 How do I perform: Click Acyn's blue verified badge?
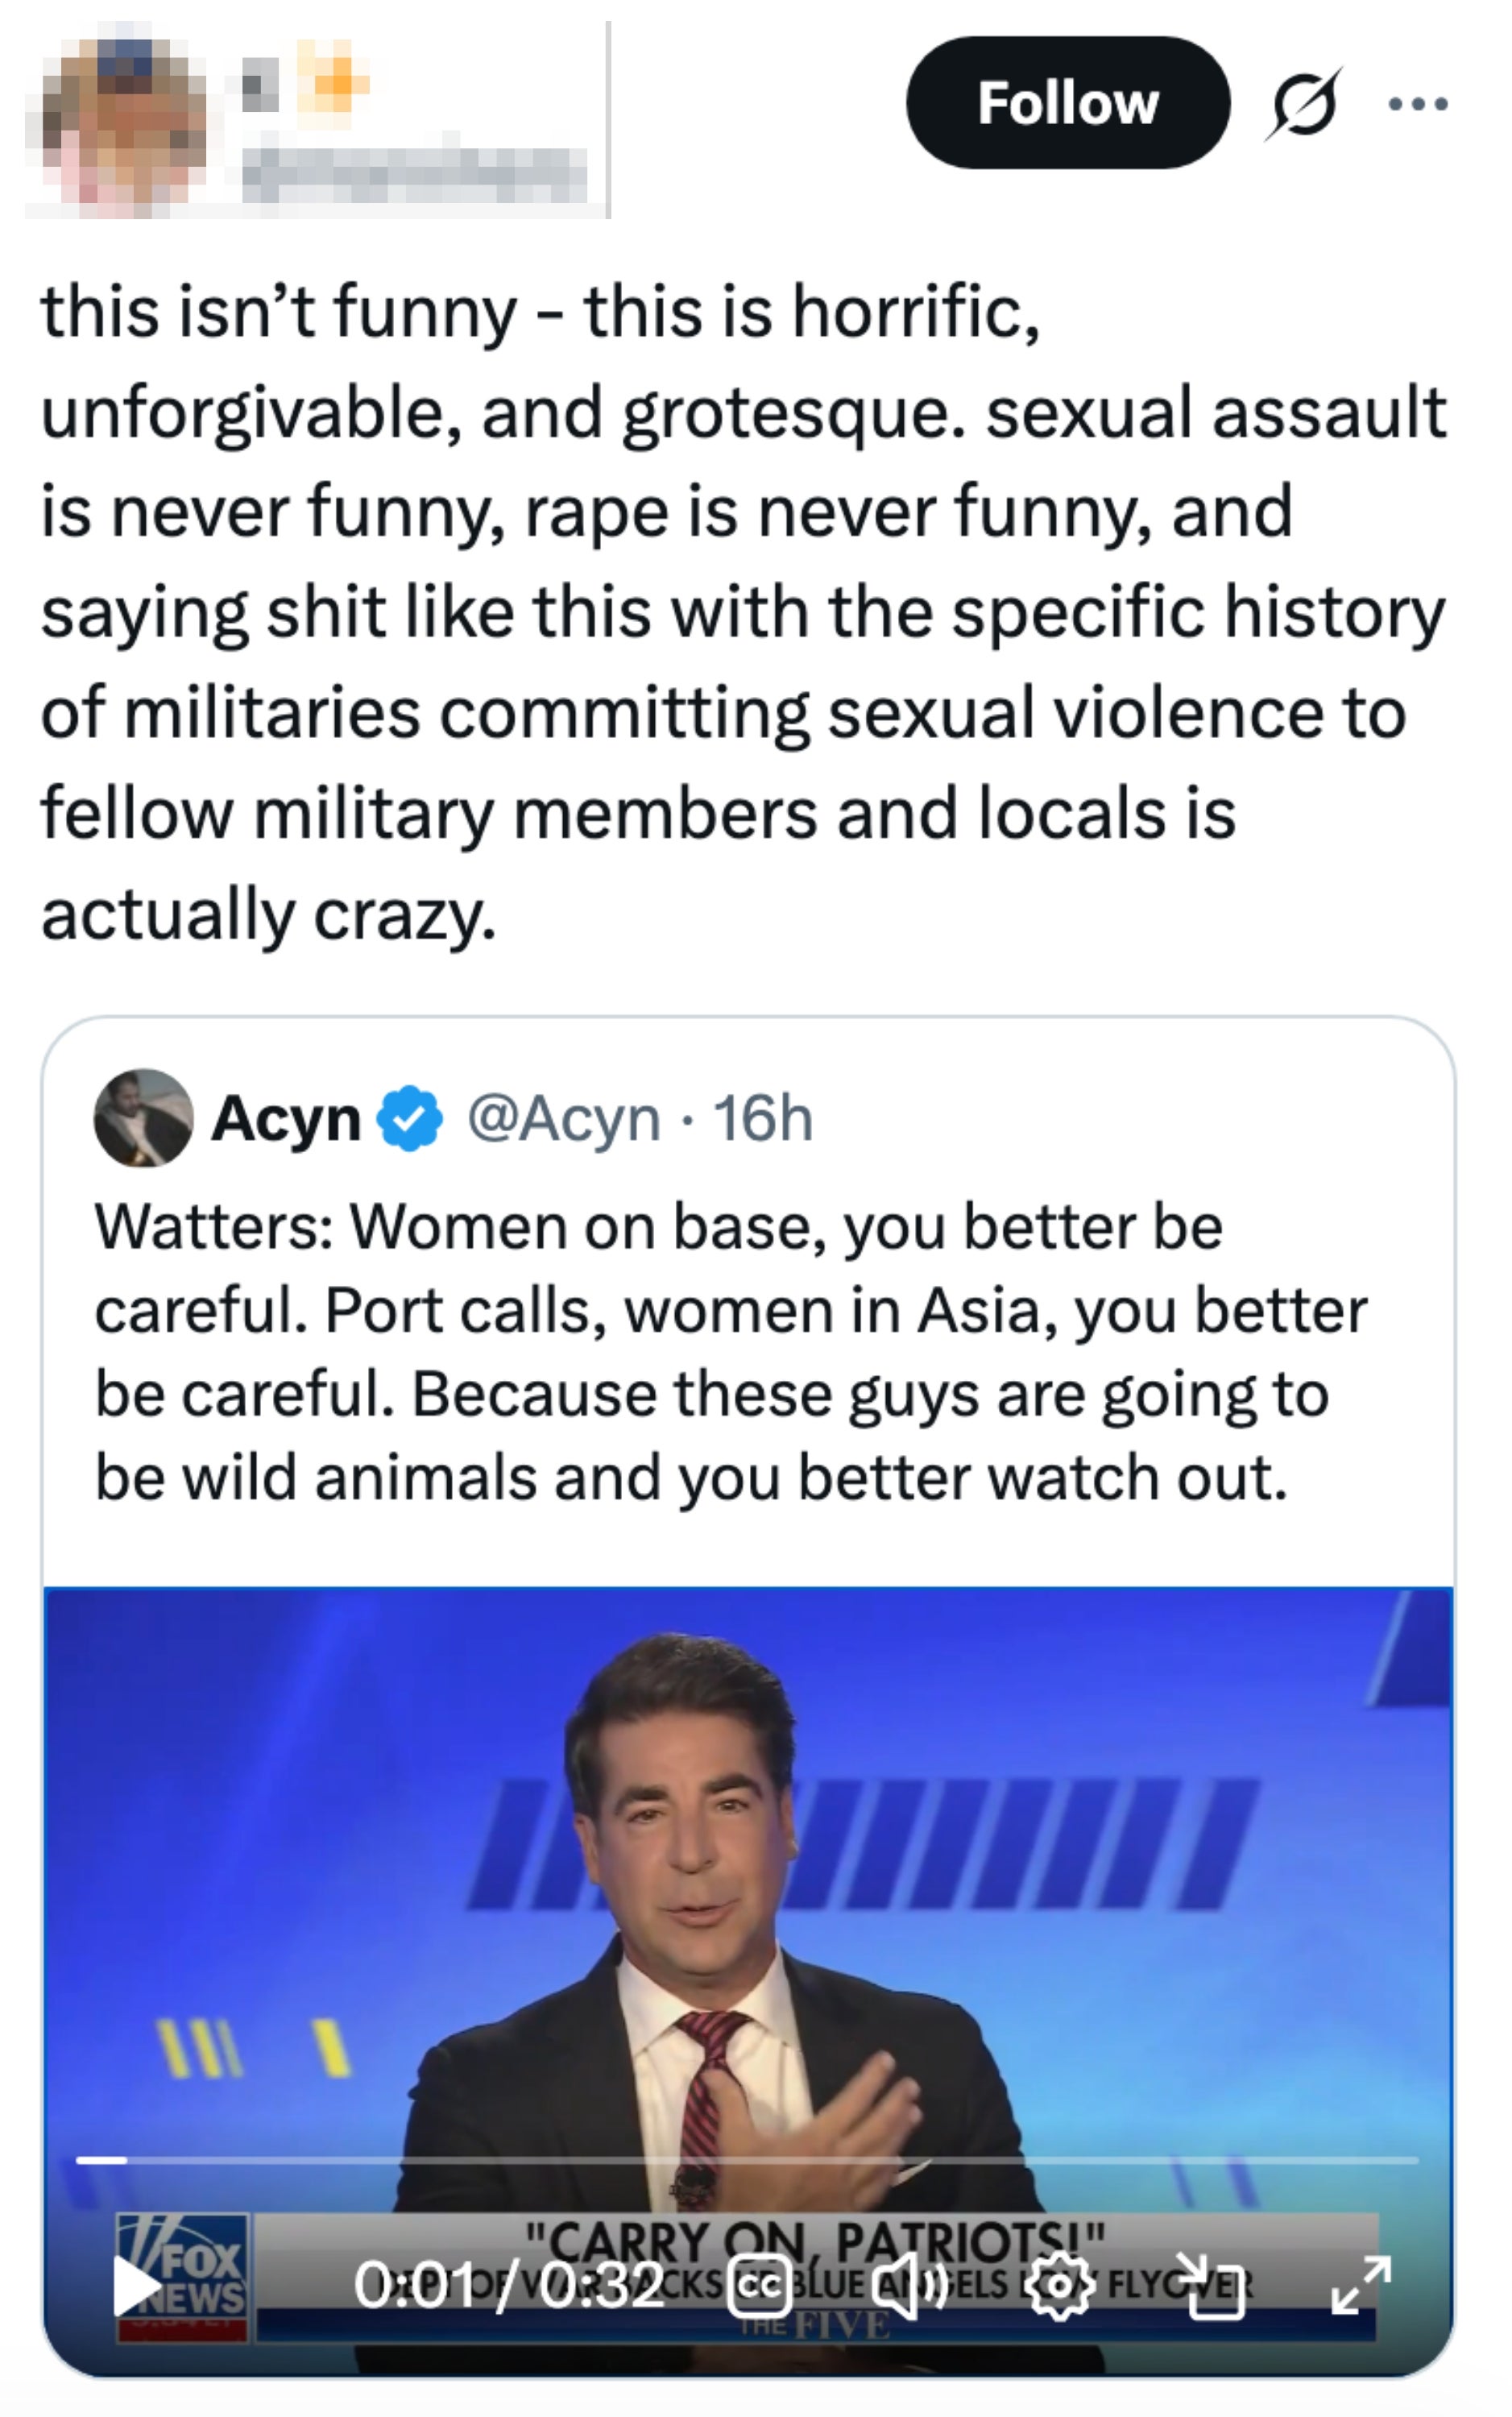pyautogui.click(x=409, y=1119)
